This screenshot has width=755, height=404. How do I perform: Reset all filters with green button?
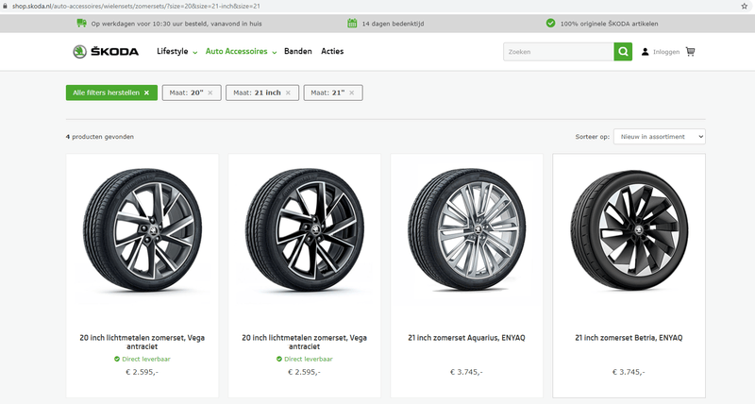coord(111,93)
